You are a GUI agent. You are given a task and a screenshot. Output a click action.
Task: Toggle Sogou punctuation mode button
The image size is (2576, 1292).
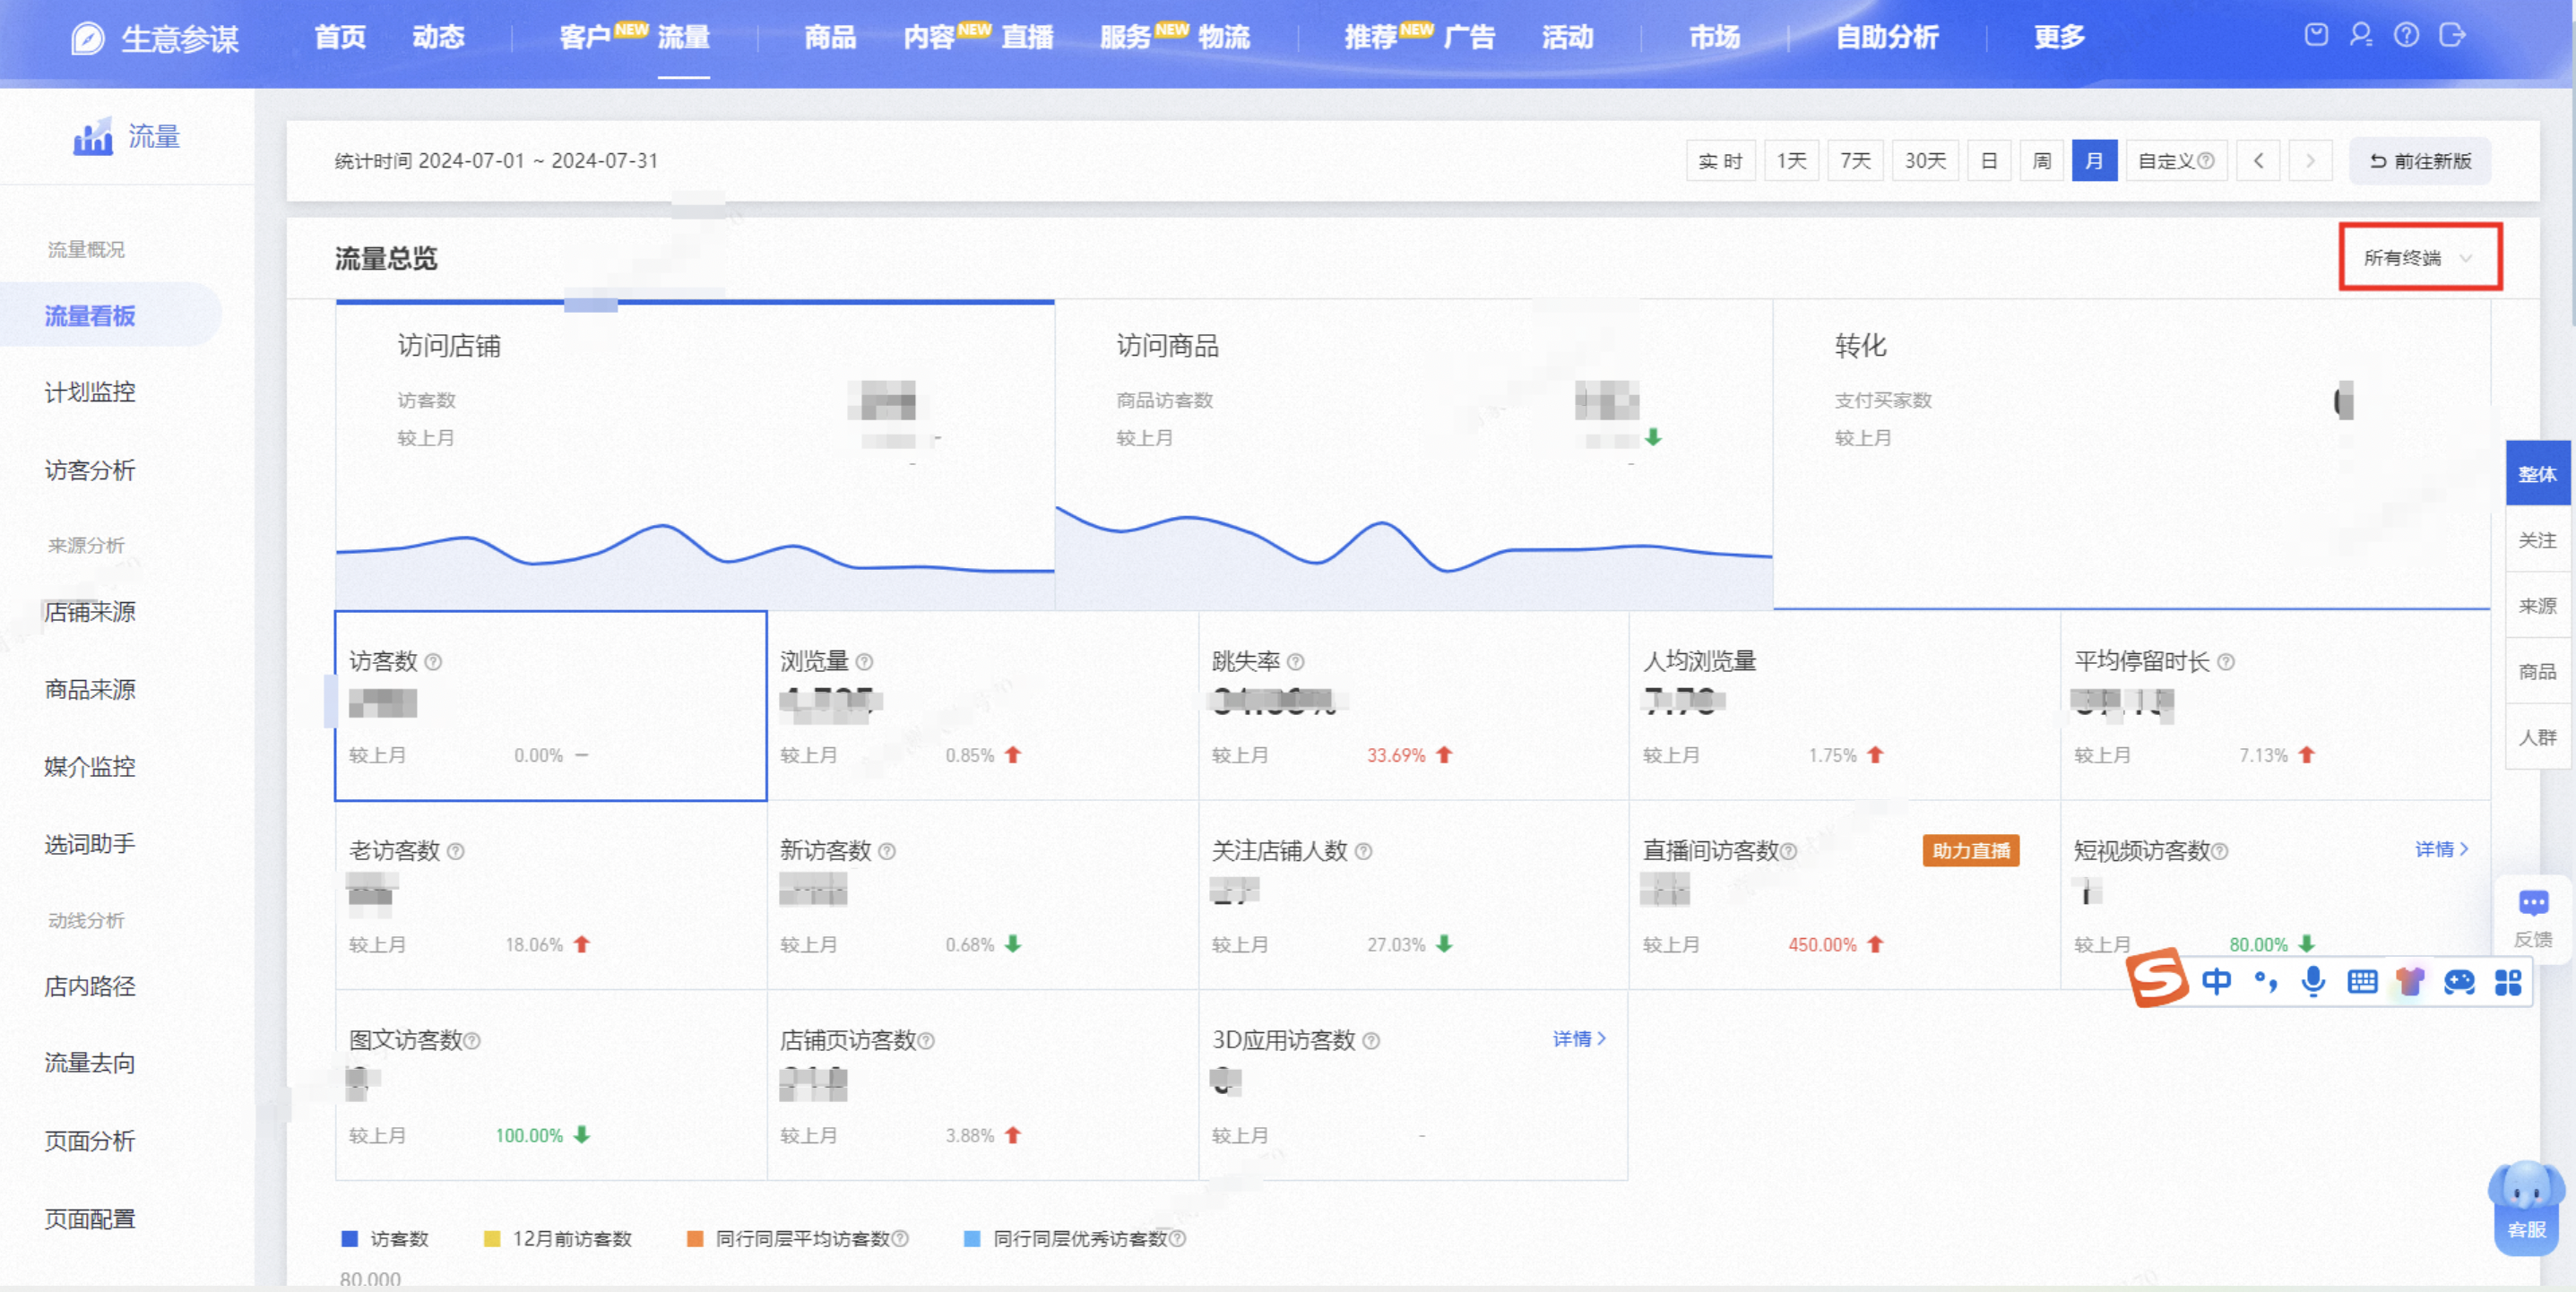pos(2266,982)
